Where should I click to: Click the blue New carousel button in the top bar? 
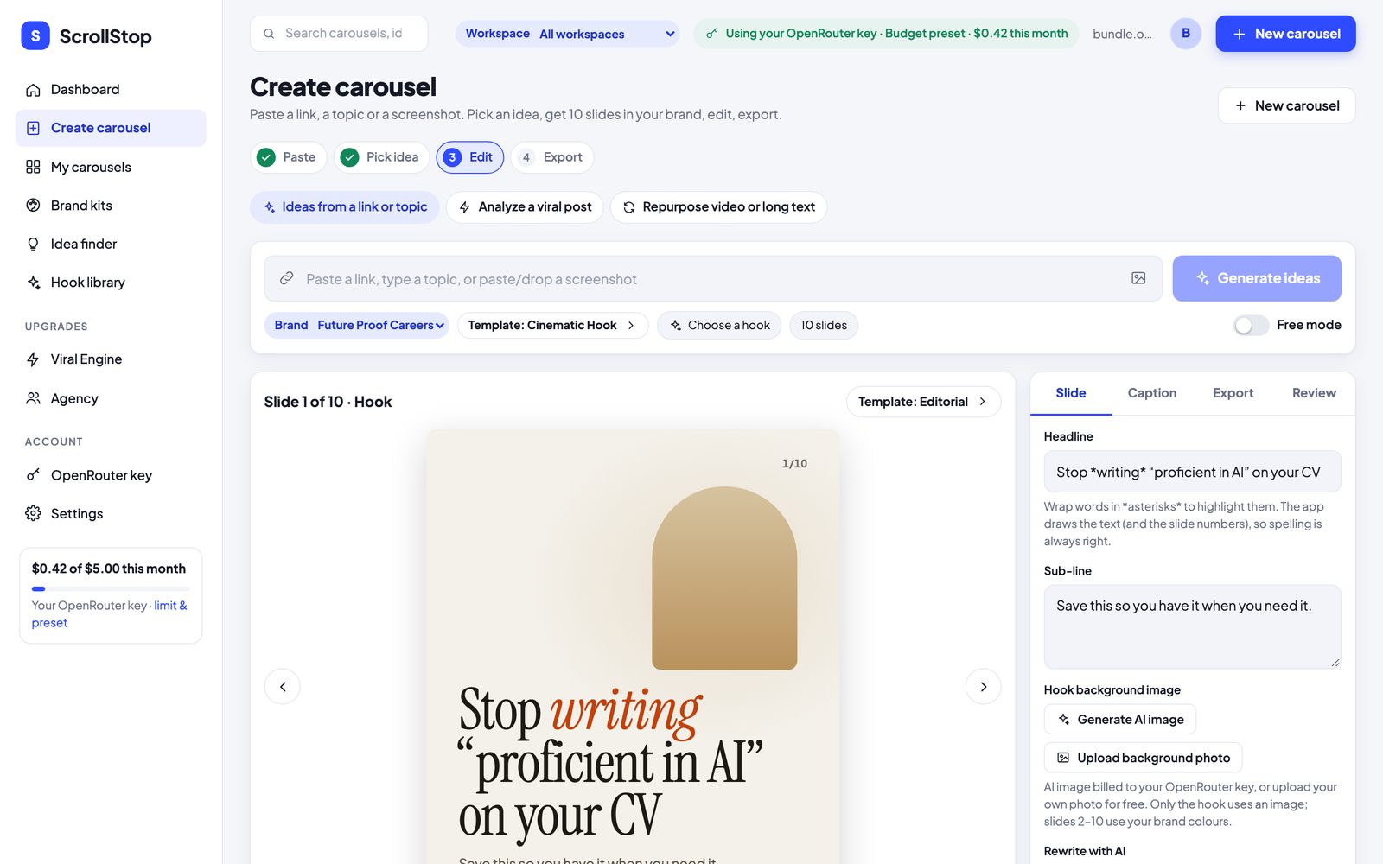[x=1285, y=34]
